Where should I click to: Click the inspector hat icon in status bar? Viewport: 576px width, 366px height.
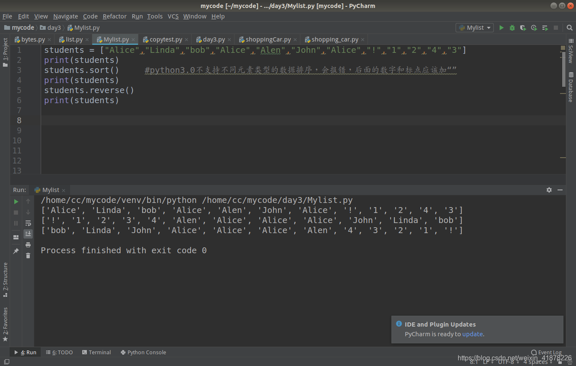pyautogui.click(x=570, y=362)
